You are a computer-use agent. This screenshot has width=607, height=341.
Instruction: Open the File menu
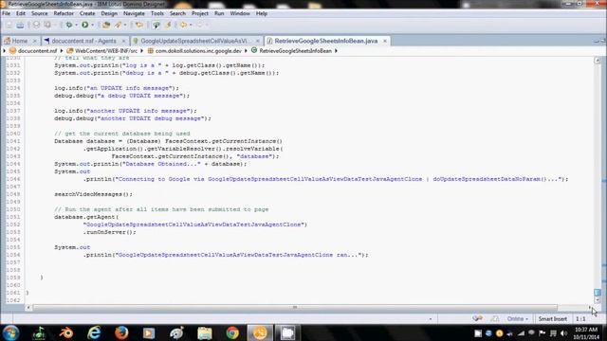point(7,13)
